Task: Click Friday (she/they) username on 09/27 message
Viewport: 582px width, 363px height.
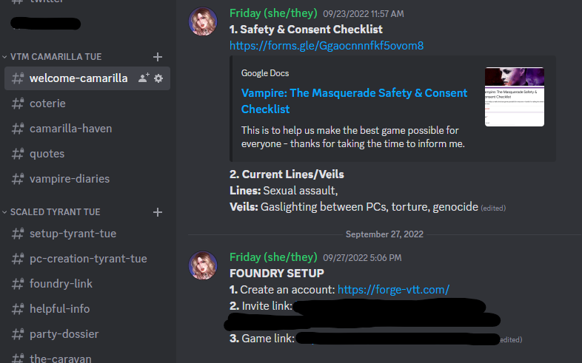Action: tap(273, 257)
